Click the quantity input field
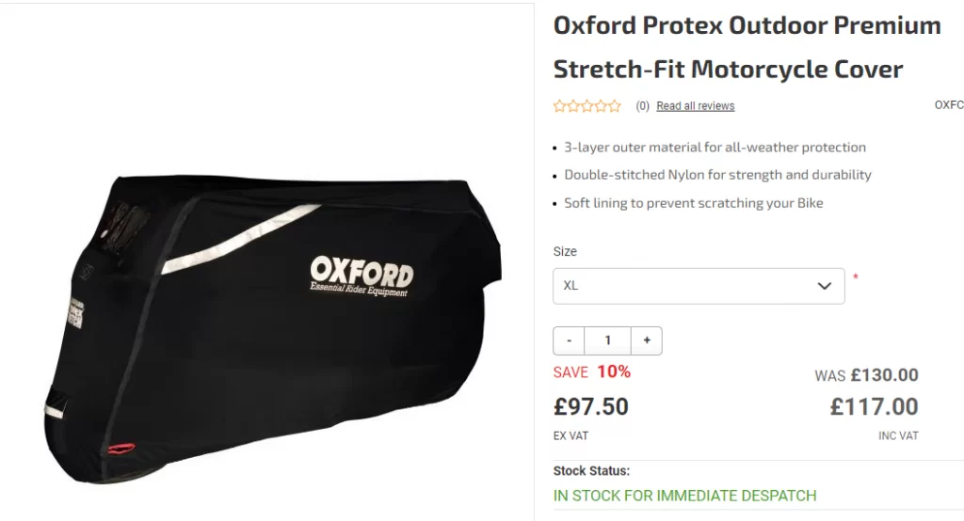The width and height of the screenshot is (964, 521). [x=607, y=340]
